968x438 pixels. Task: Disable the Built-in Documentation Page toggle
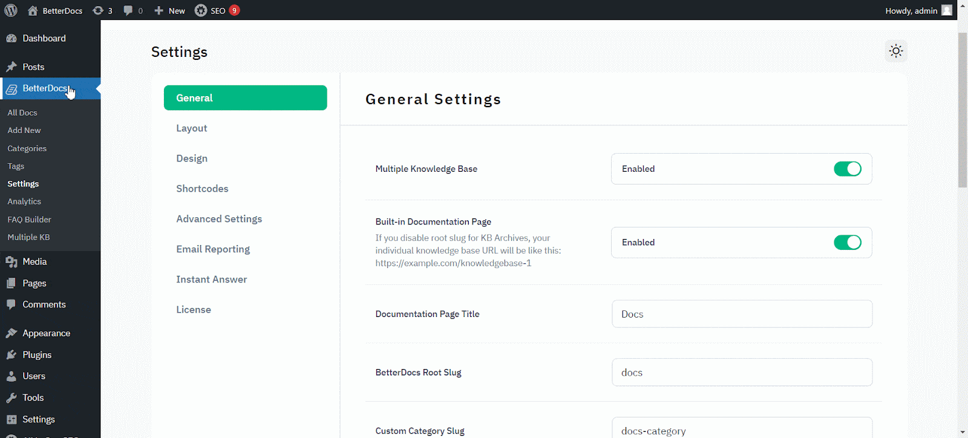point(847,243)
